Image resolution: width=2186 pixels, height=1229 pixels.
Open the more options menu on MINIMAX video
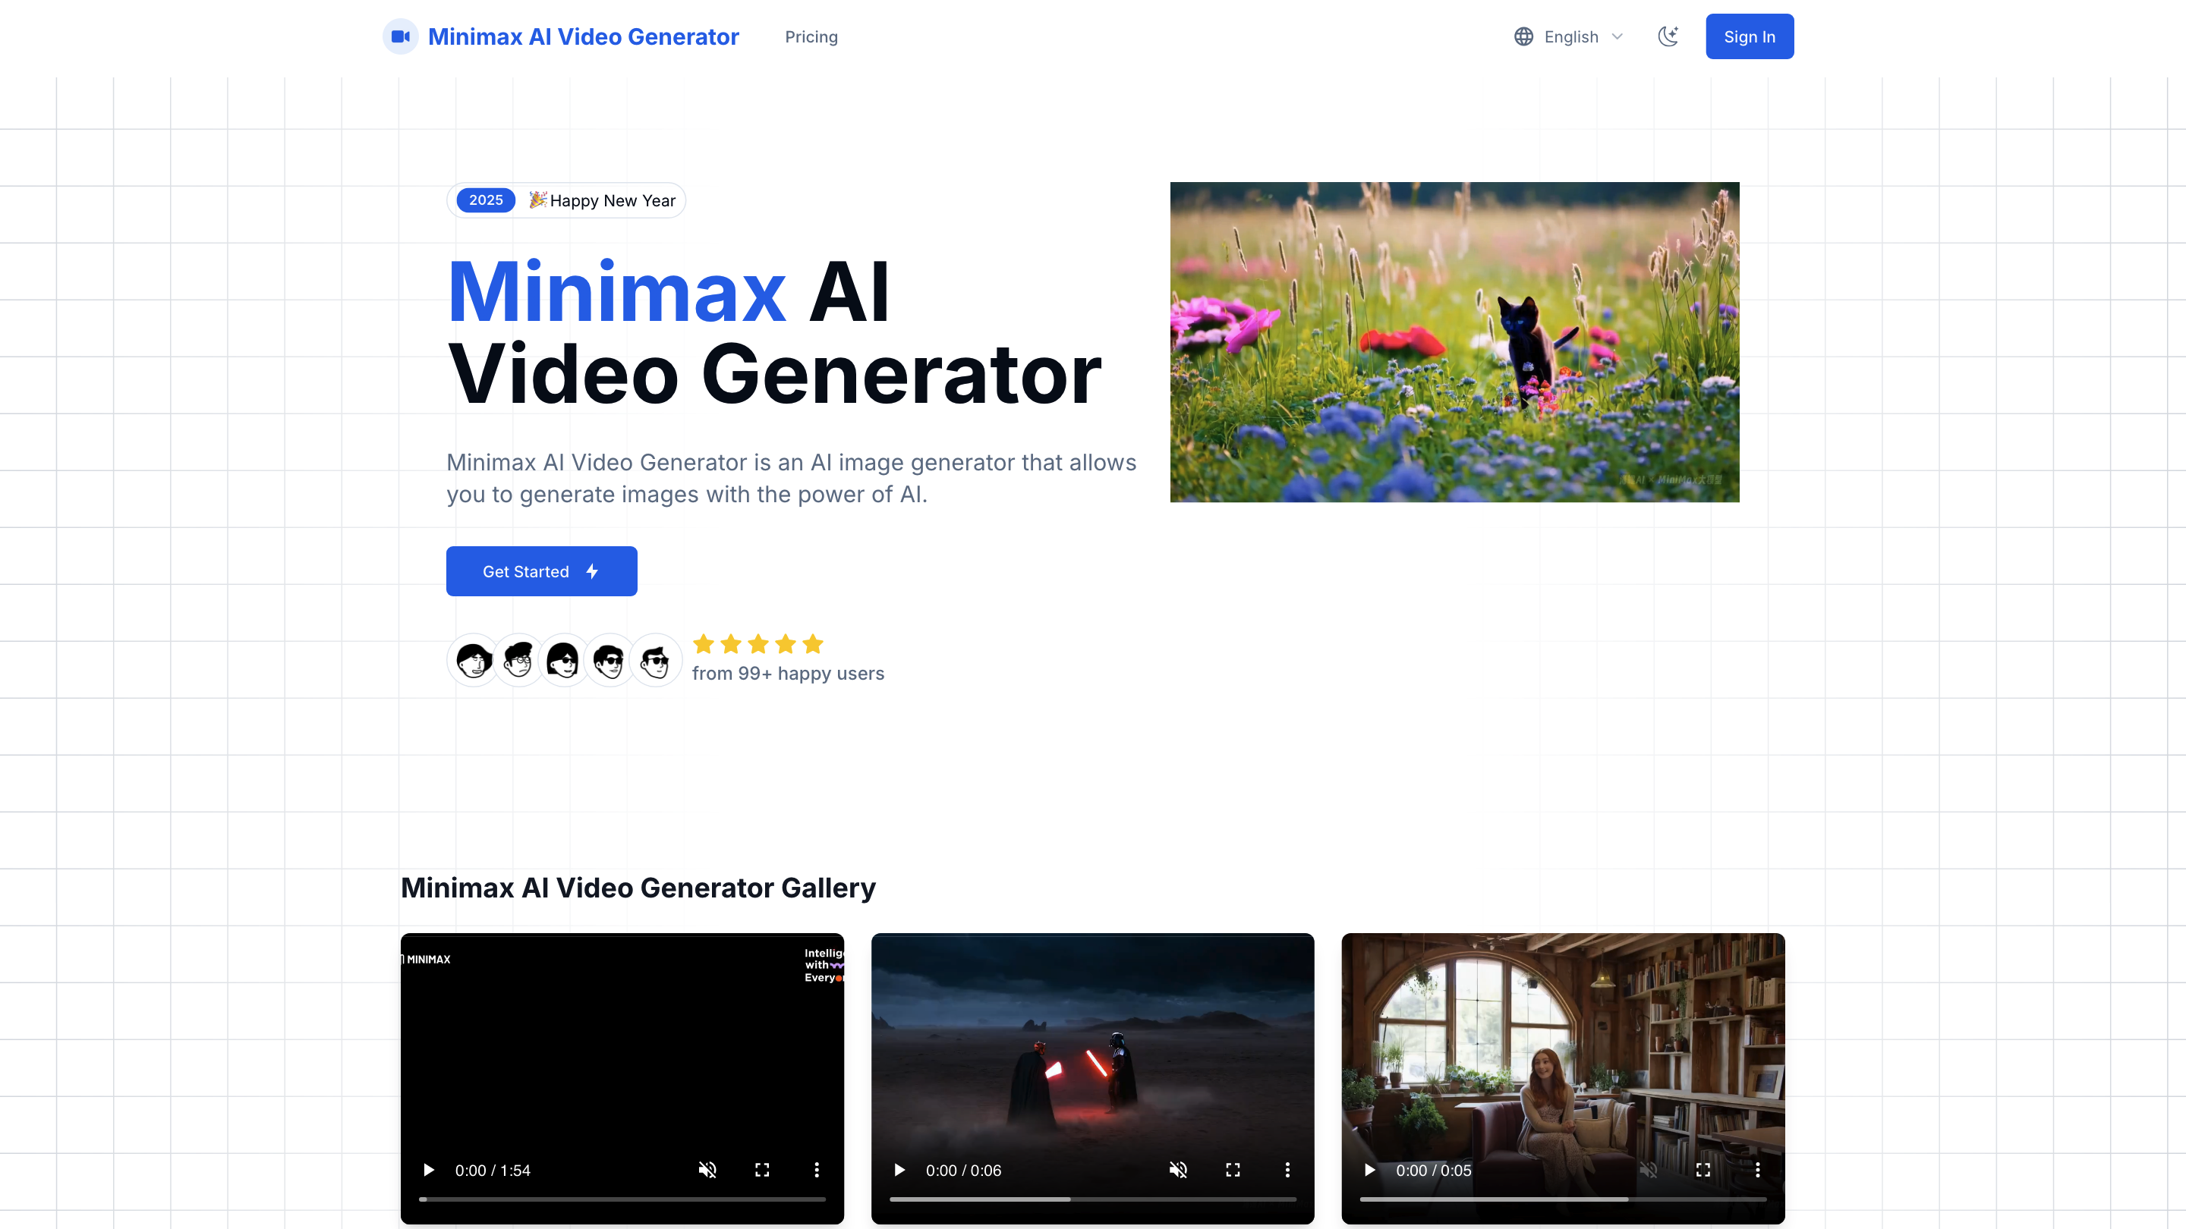click(x=817, y=1170)
